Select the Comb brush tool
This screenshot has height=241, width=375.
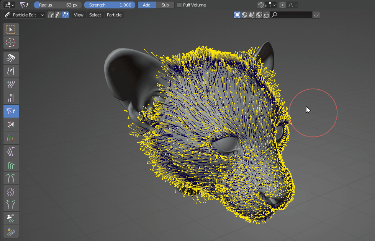(11, 58)
